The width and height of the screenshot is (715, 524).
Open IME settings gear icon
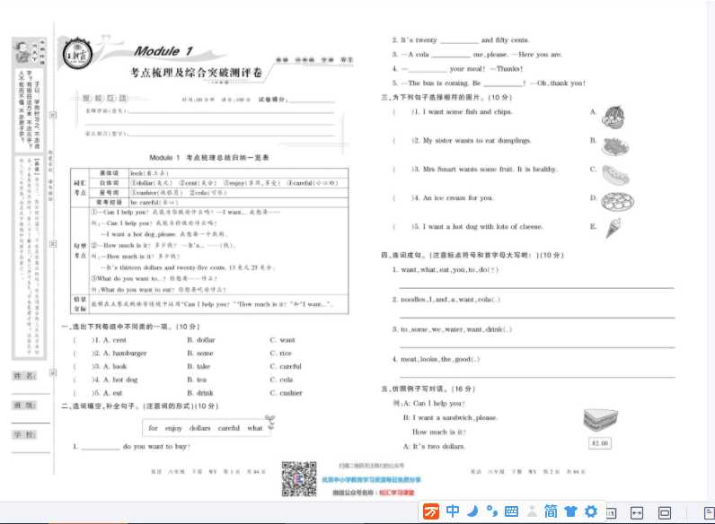[x=591, y=511]
